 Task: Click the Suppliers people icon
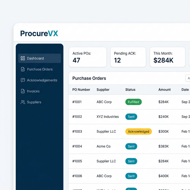click(x=23, y=102)
